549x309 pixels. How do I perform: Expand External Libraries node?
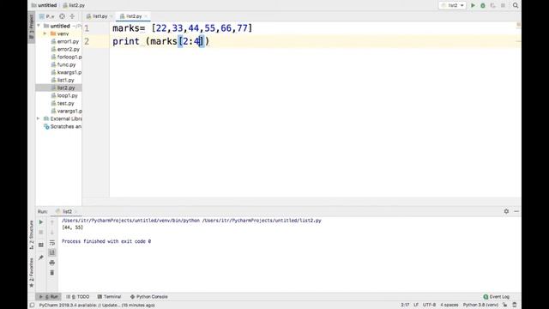click(39, 118)
